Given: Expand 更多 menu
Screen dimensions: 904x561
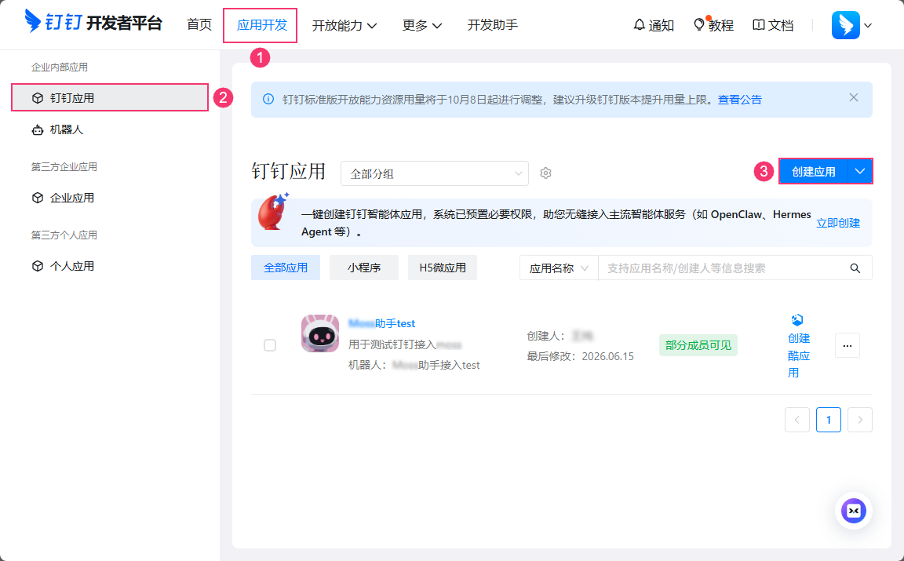Looking at the screenshot, I should [422, 25].
